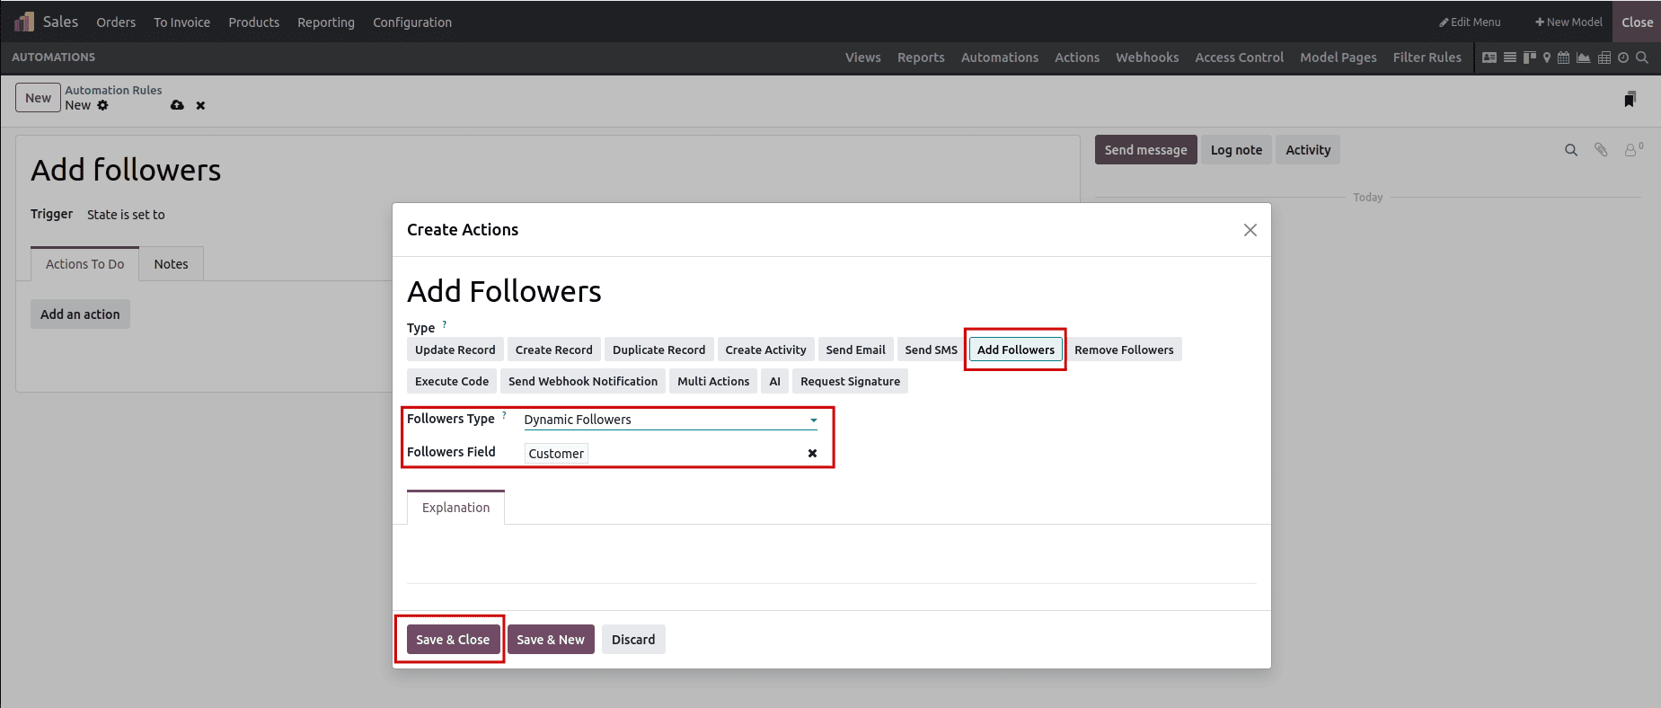Select Add Followers action type
The image size is (1661, 708).
click(x=1016, y=350)
